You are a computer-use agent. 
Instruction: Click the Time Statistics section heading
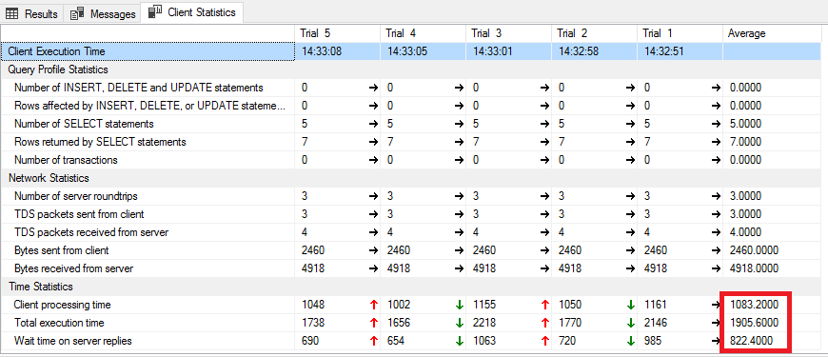pos(41,287)
